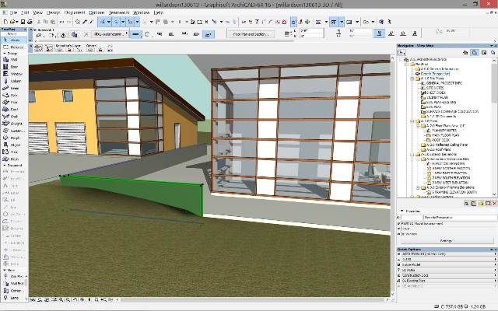The height and width of the screenshot is (311, 498).
Task: Select the Skylight tool
Action: click(x=13, y=124)
